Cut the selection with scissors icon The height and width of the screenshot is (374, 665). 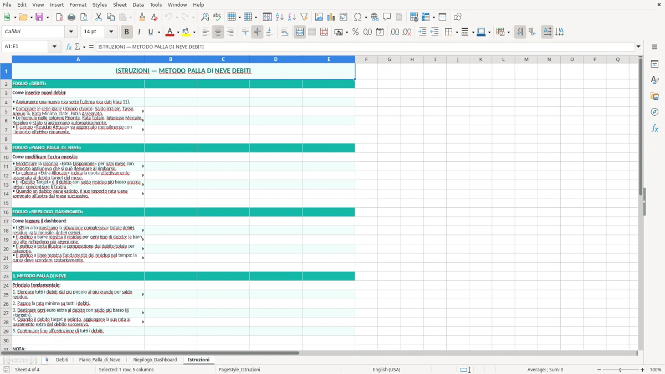pos(99,17)
